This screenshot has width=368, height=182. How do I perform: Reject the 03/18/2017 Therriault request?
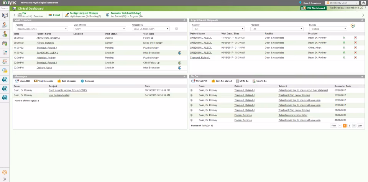point(356,58)
